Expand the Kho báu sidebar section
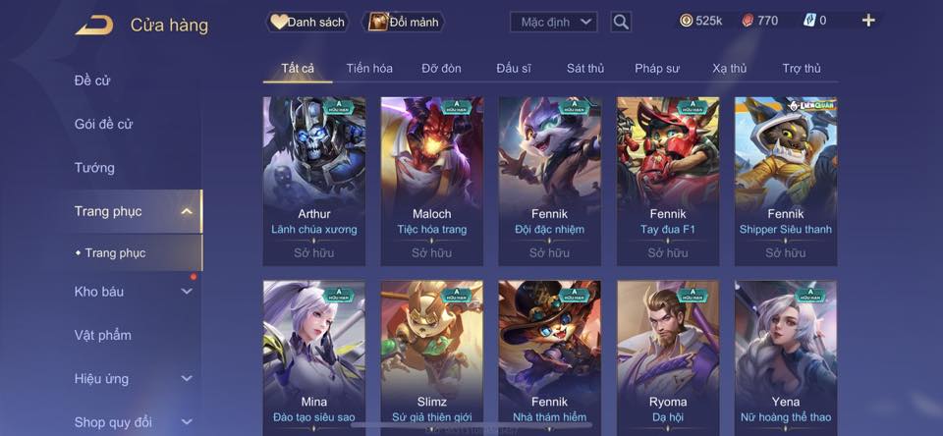Viewport: 943px width, 436px height. tap(187, 291)
